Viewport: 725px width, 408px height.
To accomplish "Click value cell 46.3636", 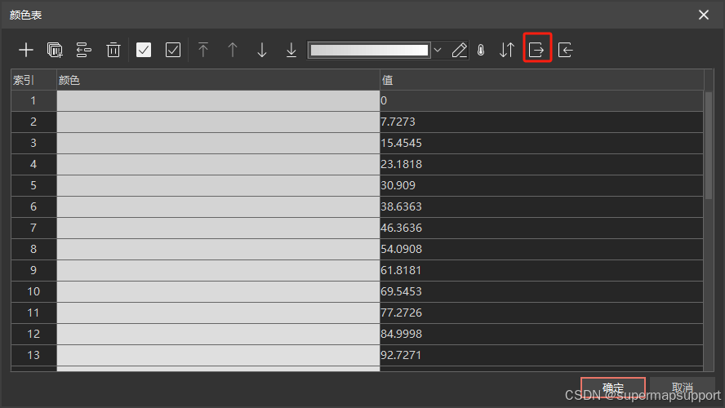I will click(541, 228).
